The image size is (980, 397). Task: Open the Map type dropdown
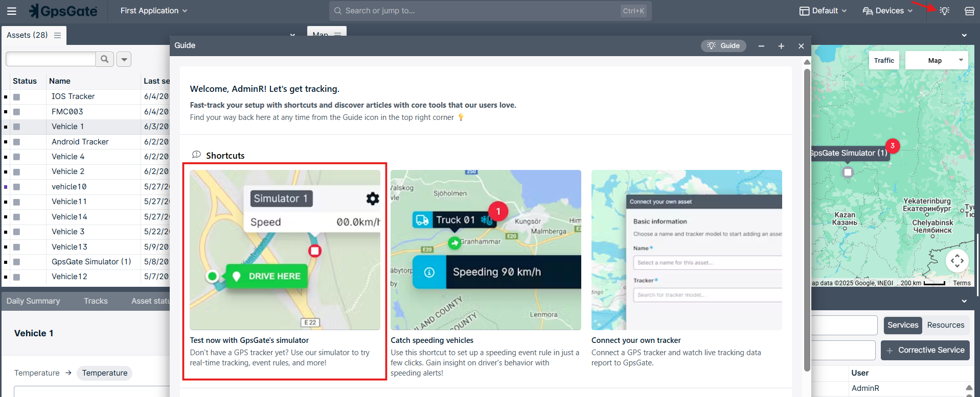coord(937,60)
